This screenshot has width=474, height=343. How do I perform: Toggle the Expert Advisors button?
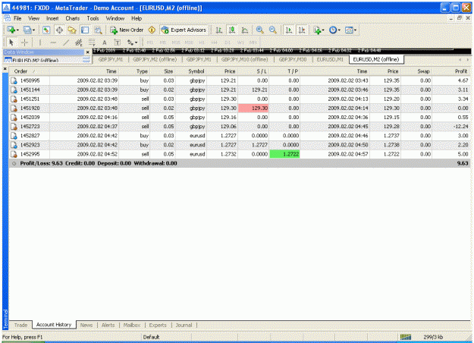(x=184, y=30)
